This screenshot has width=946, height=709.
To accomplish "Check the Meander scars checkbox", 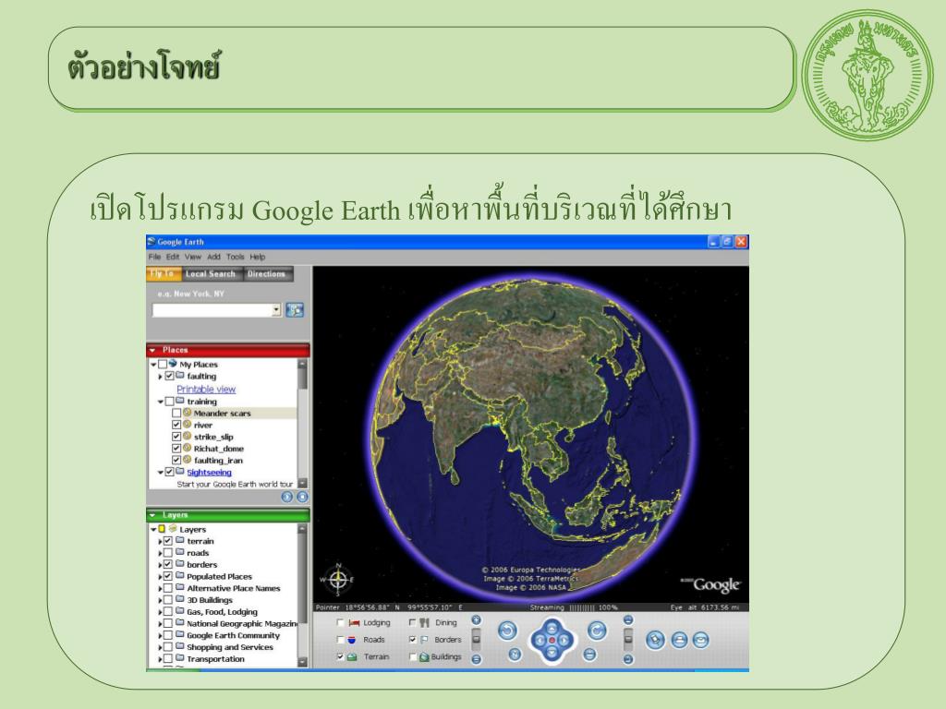I will 176,413.
